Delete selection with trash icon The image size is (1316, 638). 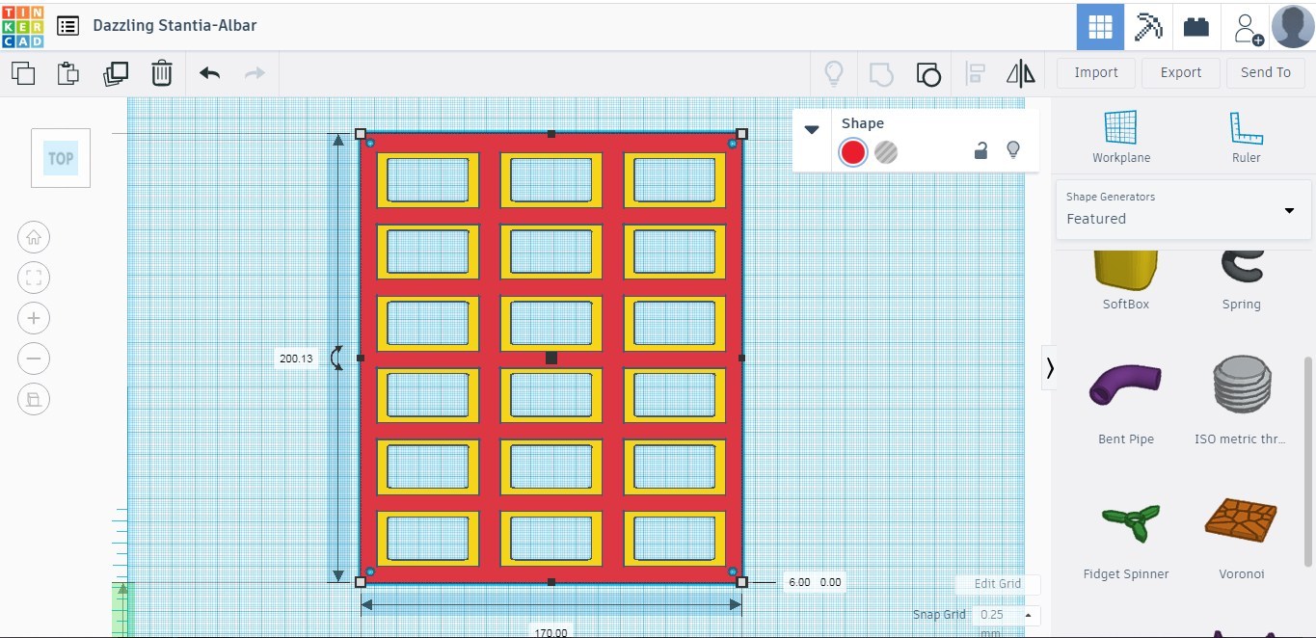coord(162,73)
